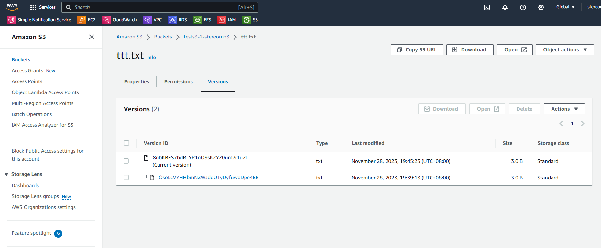Switch to the Permissions tab
Screen dimensions: 601x248
tap(179, 82)
